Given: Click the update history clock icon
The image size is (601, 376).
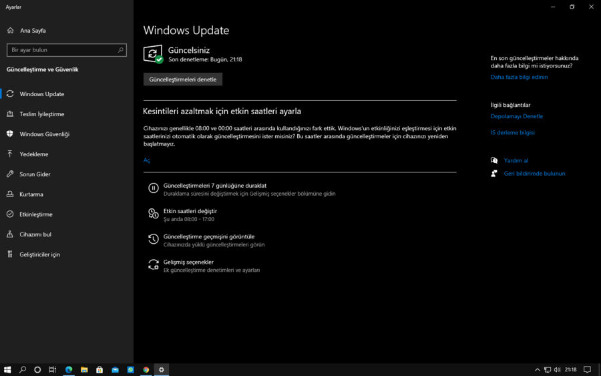Looking at the screenshot, I should (x=154, y=239).
